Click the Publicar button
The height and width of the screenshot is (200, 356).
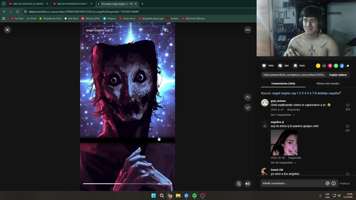coord(345,183)
